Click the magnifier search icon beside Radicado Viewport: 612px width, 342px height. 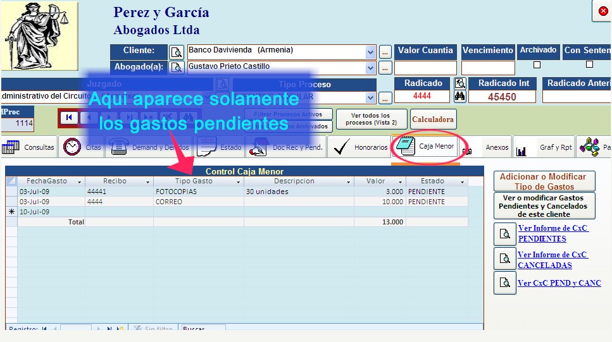459,83
